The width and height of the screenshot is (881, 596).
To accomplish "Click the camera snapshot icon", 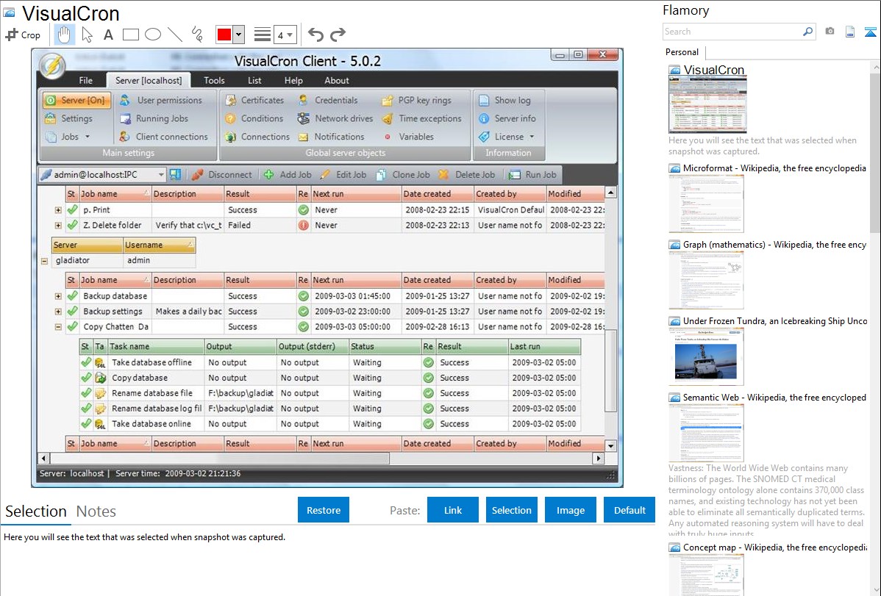I will (x=830, y=32).
